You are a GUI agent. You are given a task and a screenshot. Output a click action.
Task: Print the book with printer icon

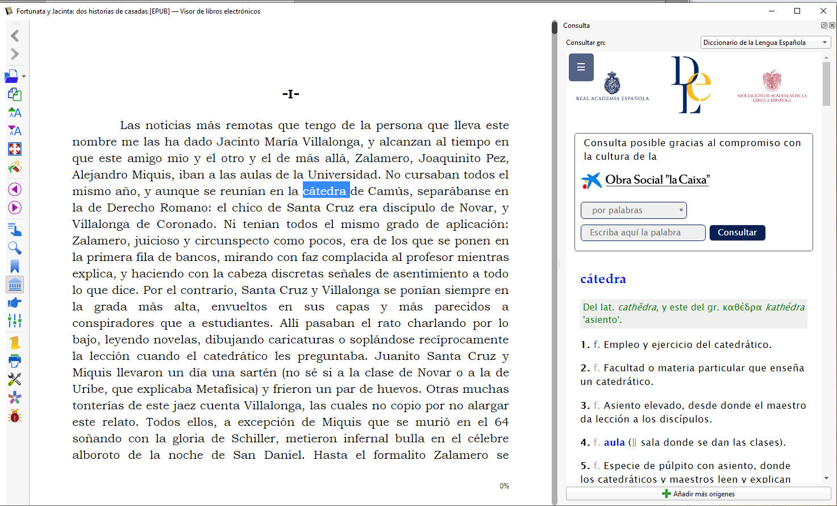tap(15, 360)
